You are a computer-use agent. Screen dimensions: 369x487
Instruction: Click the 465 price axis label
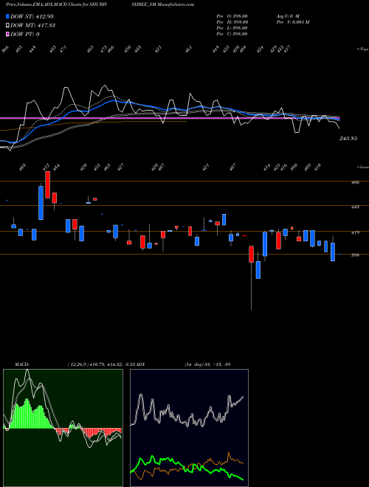(x=355, y=183)
